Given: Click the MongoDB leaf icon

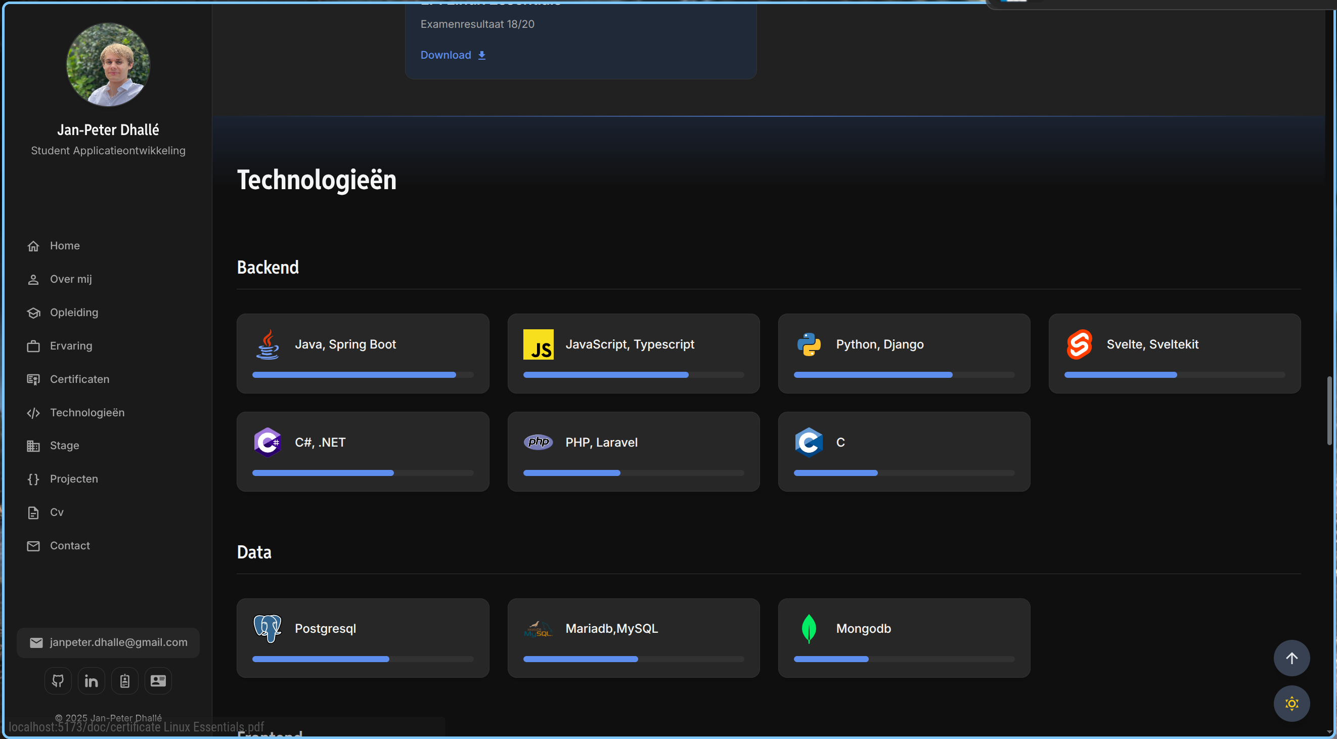Looking at the screenshot, I should (x=809, y=628).
